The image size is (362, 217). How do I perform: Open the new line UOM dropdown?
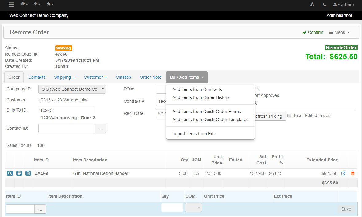[x=193, y=207]
